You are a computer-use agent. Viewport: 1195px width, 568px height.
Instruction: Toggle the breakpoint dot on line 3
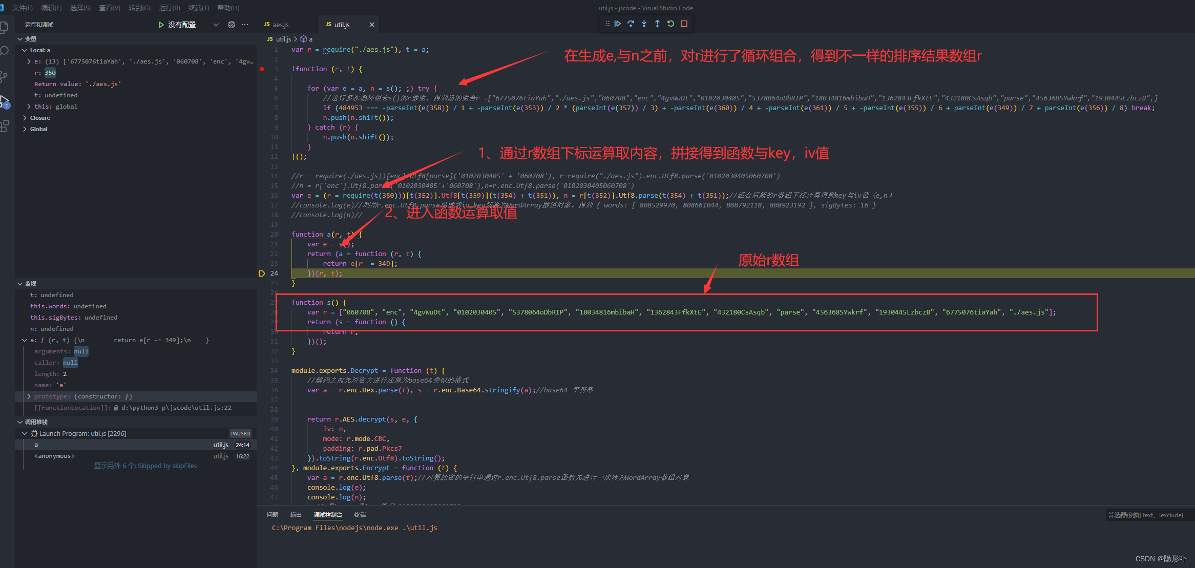click(262, 69)
